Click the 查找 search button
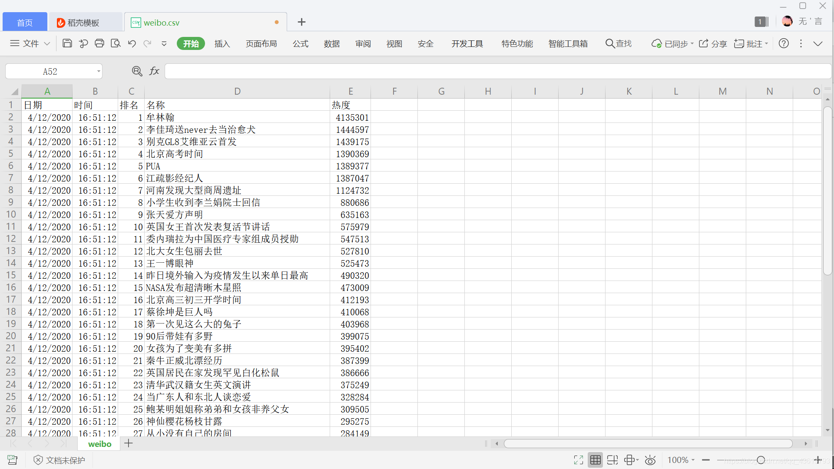834x469 pixels. (x=619, y=43)
